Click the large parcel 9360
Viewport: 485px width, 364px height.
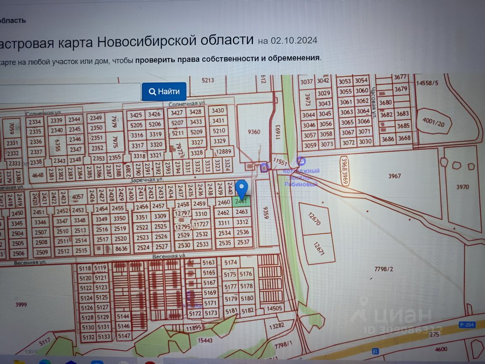point(254,132)
